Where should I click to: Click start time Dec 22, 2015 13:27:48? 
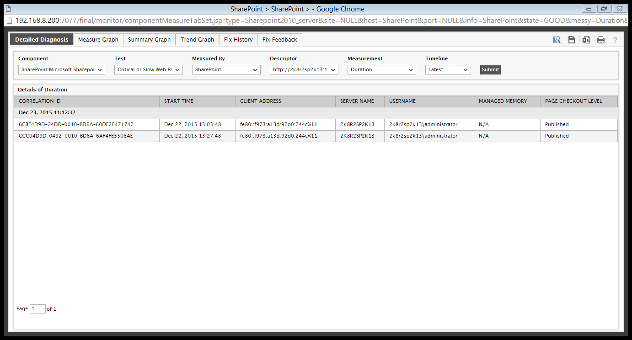pos(193,136)
